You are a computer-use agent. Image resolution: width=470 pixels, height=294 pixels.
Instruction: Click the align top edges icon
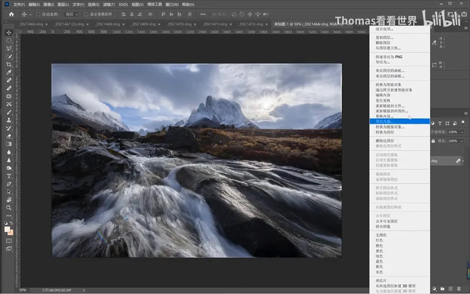click(x=163, y=14)
